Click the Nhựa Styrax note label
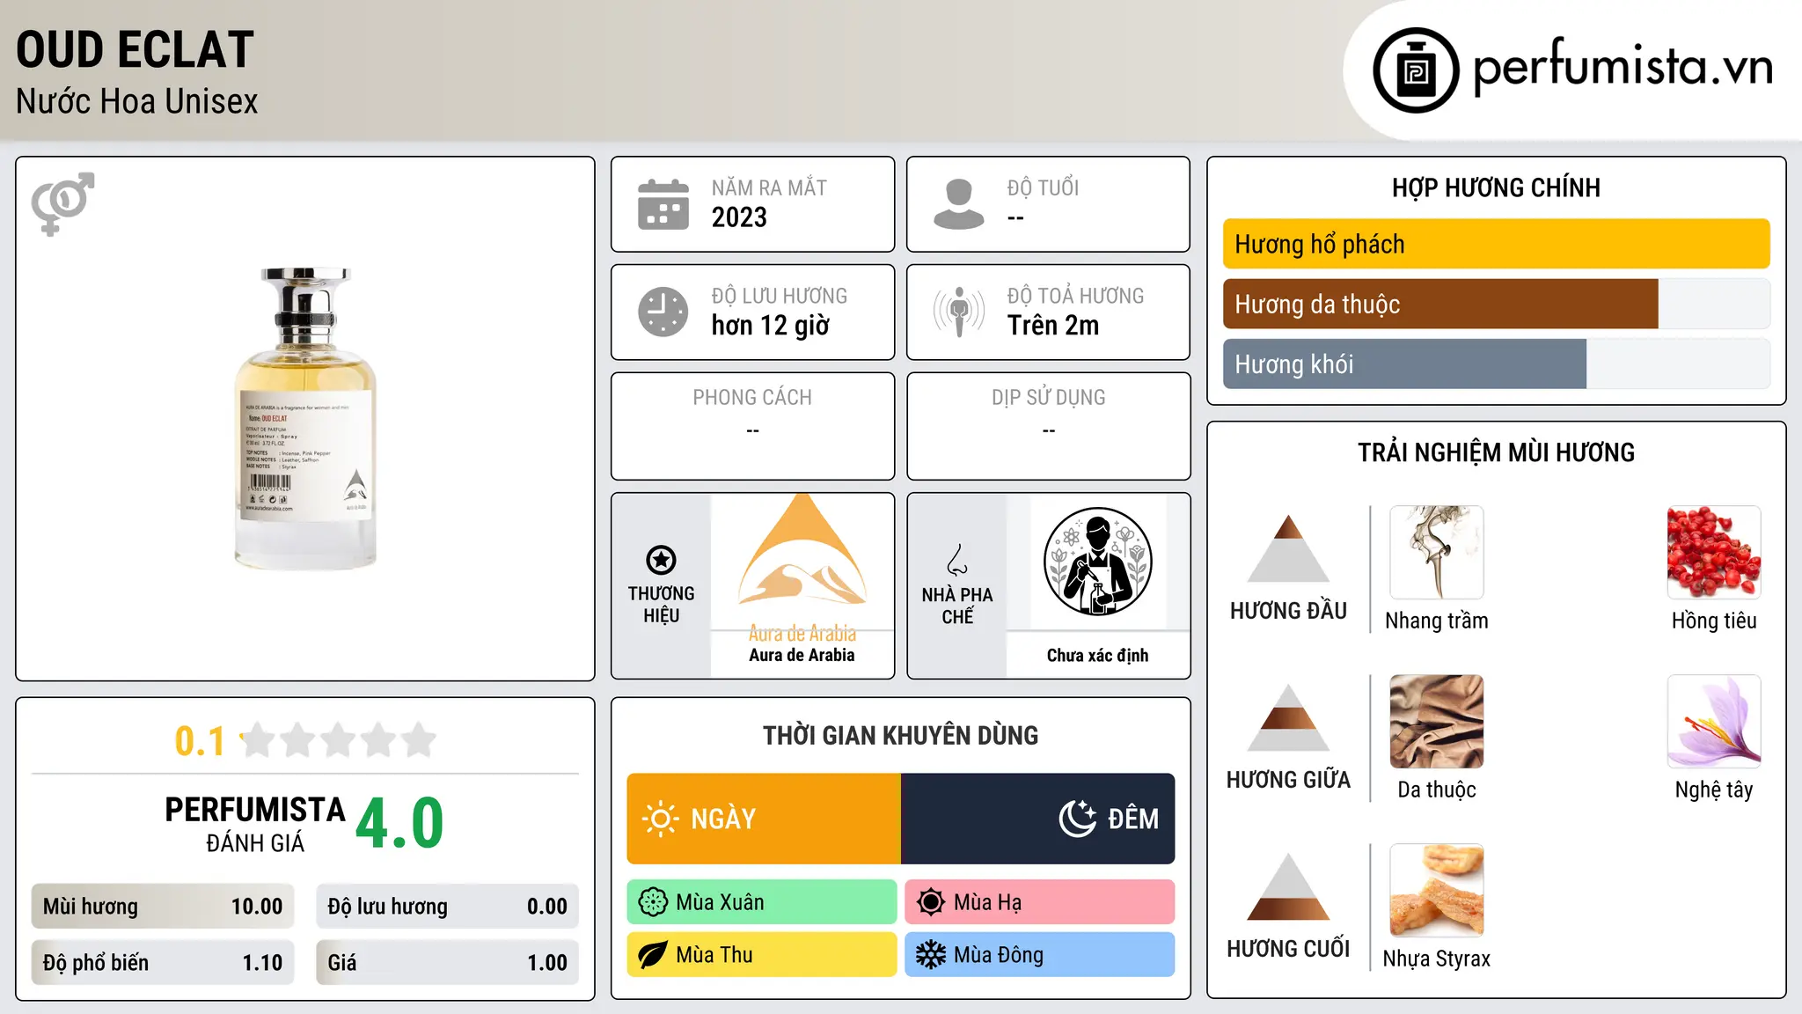 click(x=1437, y=959)
